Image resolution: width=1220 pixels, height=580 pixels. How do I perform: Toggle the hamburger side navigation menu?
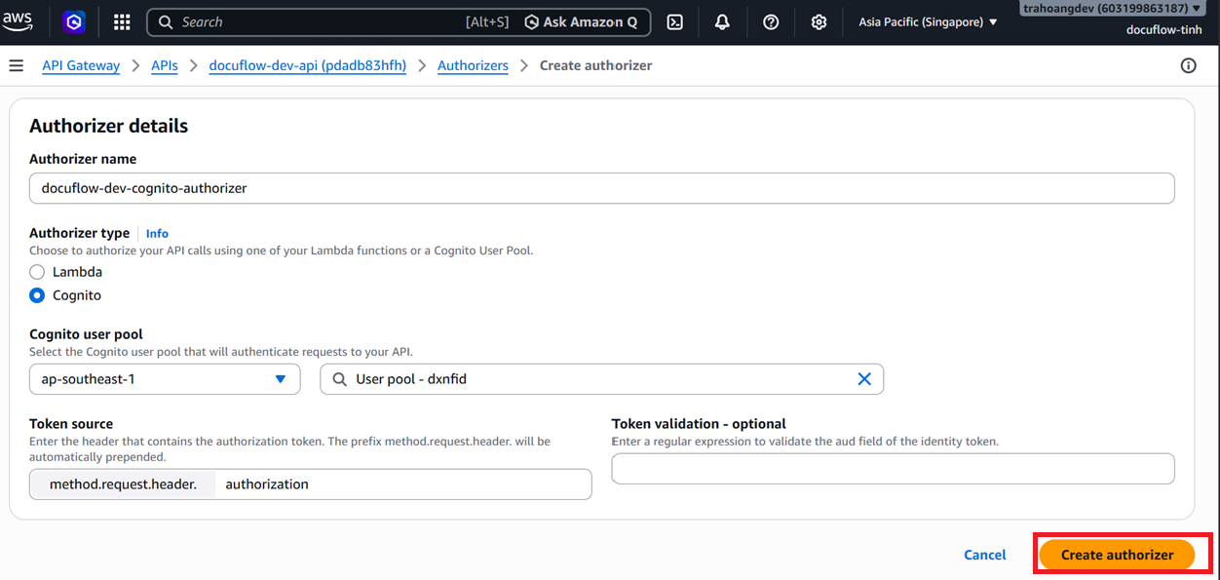pyautogui.click(x=16, y=65)
